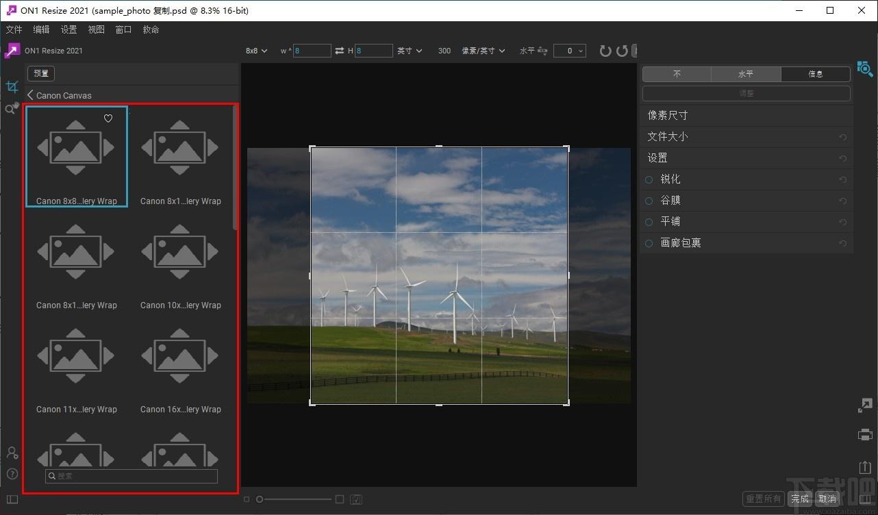
Task: Open the 编辑 menu
Action: (x=41, y=29)
